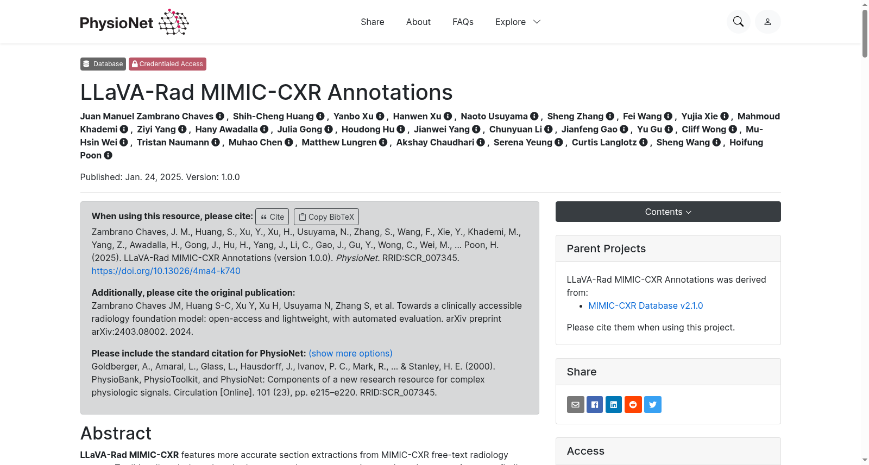
Task: Share via email icon
Action: (x=576, y=405)
